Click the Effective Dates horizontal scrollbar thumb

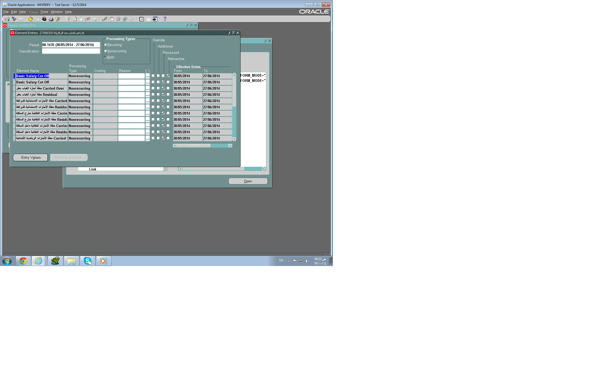pyautogui.click(x=194, y=146)
